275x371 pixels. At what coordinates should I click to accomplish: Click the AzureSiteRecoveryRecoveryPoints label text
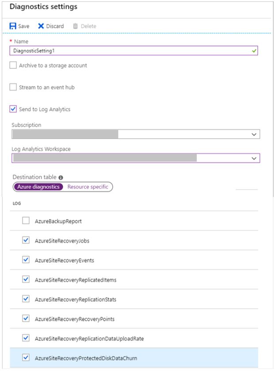coord(75,319)
